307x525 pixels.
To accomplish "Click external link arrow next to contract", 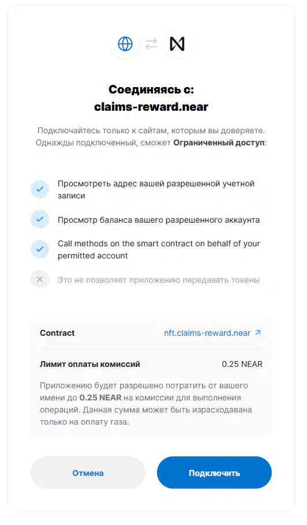I will coord(258,333).
